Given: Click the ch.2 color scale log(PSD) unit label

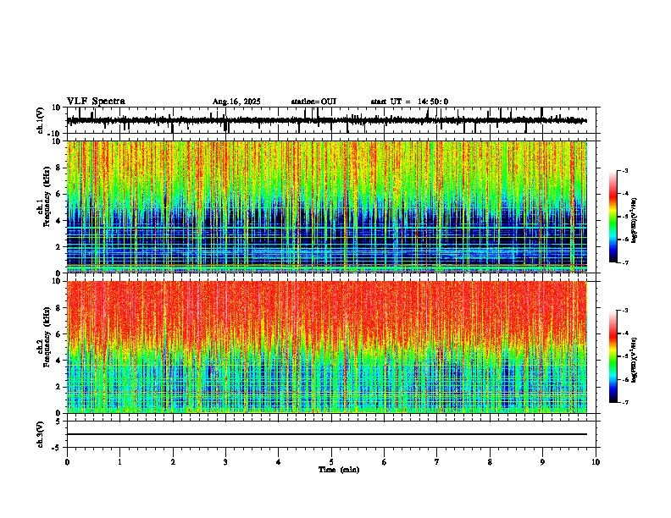Looking at the screenshot, I should 635,360.
